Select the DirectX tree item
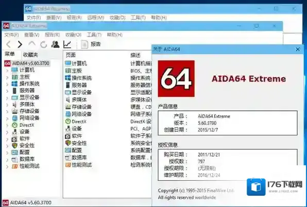The image size is (307, 207). pos(27,125)
